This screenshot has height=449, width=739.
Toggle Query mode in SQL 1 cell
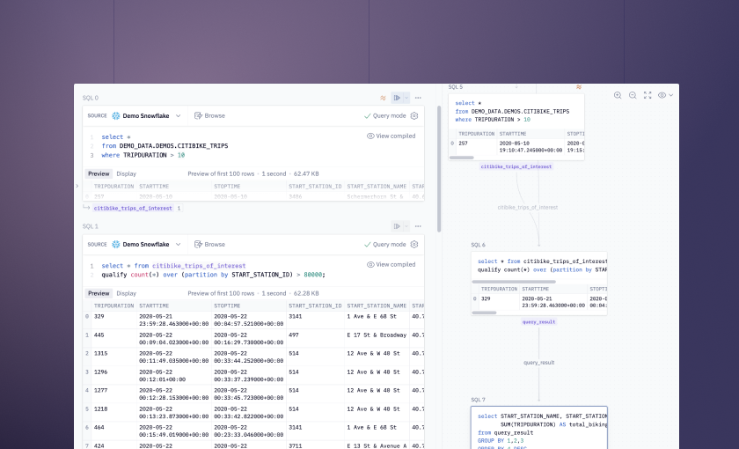click(384, 245)
